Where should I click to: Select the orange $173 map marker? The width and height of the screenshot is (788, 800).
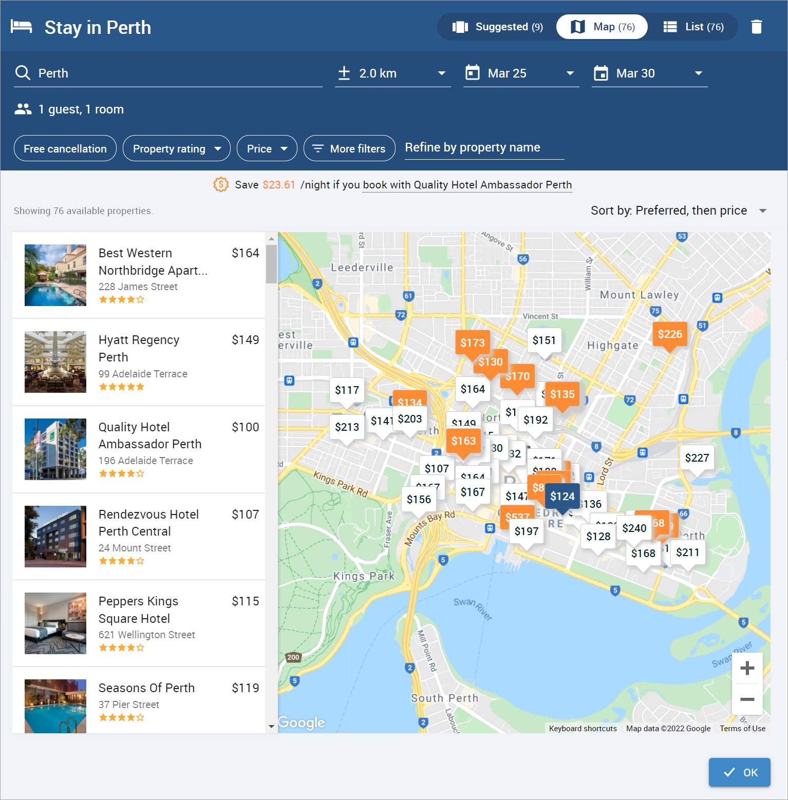pos(473,343)
